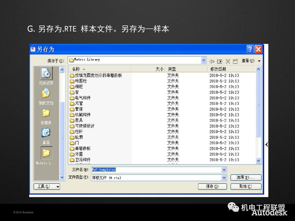The width and height of the screenshot is (295, 221).
Task: Sort by 大小 column header
Action: pyautogui.click(x=148, y=69)
